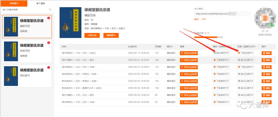This screenshot has width=278, height=117.
Task: Click 下载清样PDF in the 10:44:06 row
Action: (x=221, y=102)
